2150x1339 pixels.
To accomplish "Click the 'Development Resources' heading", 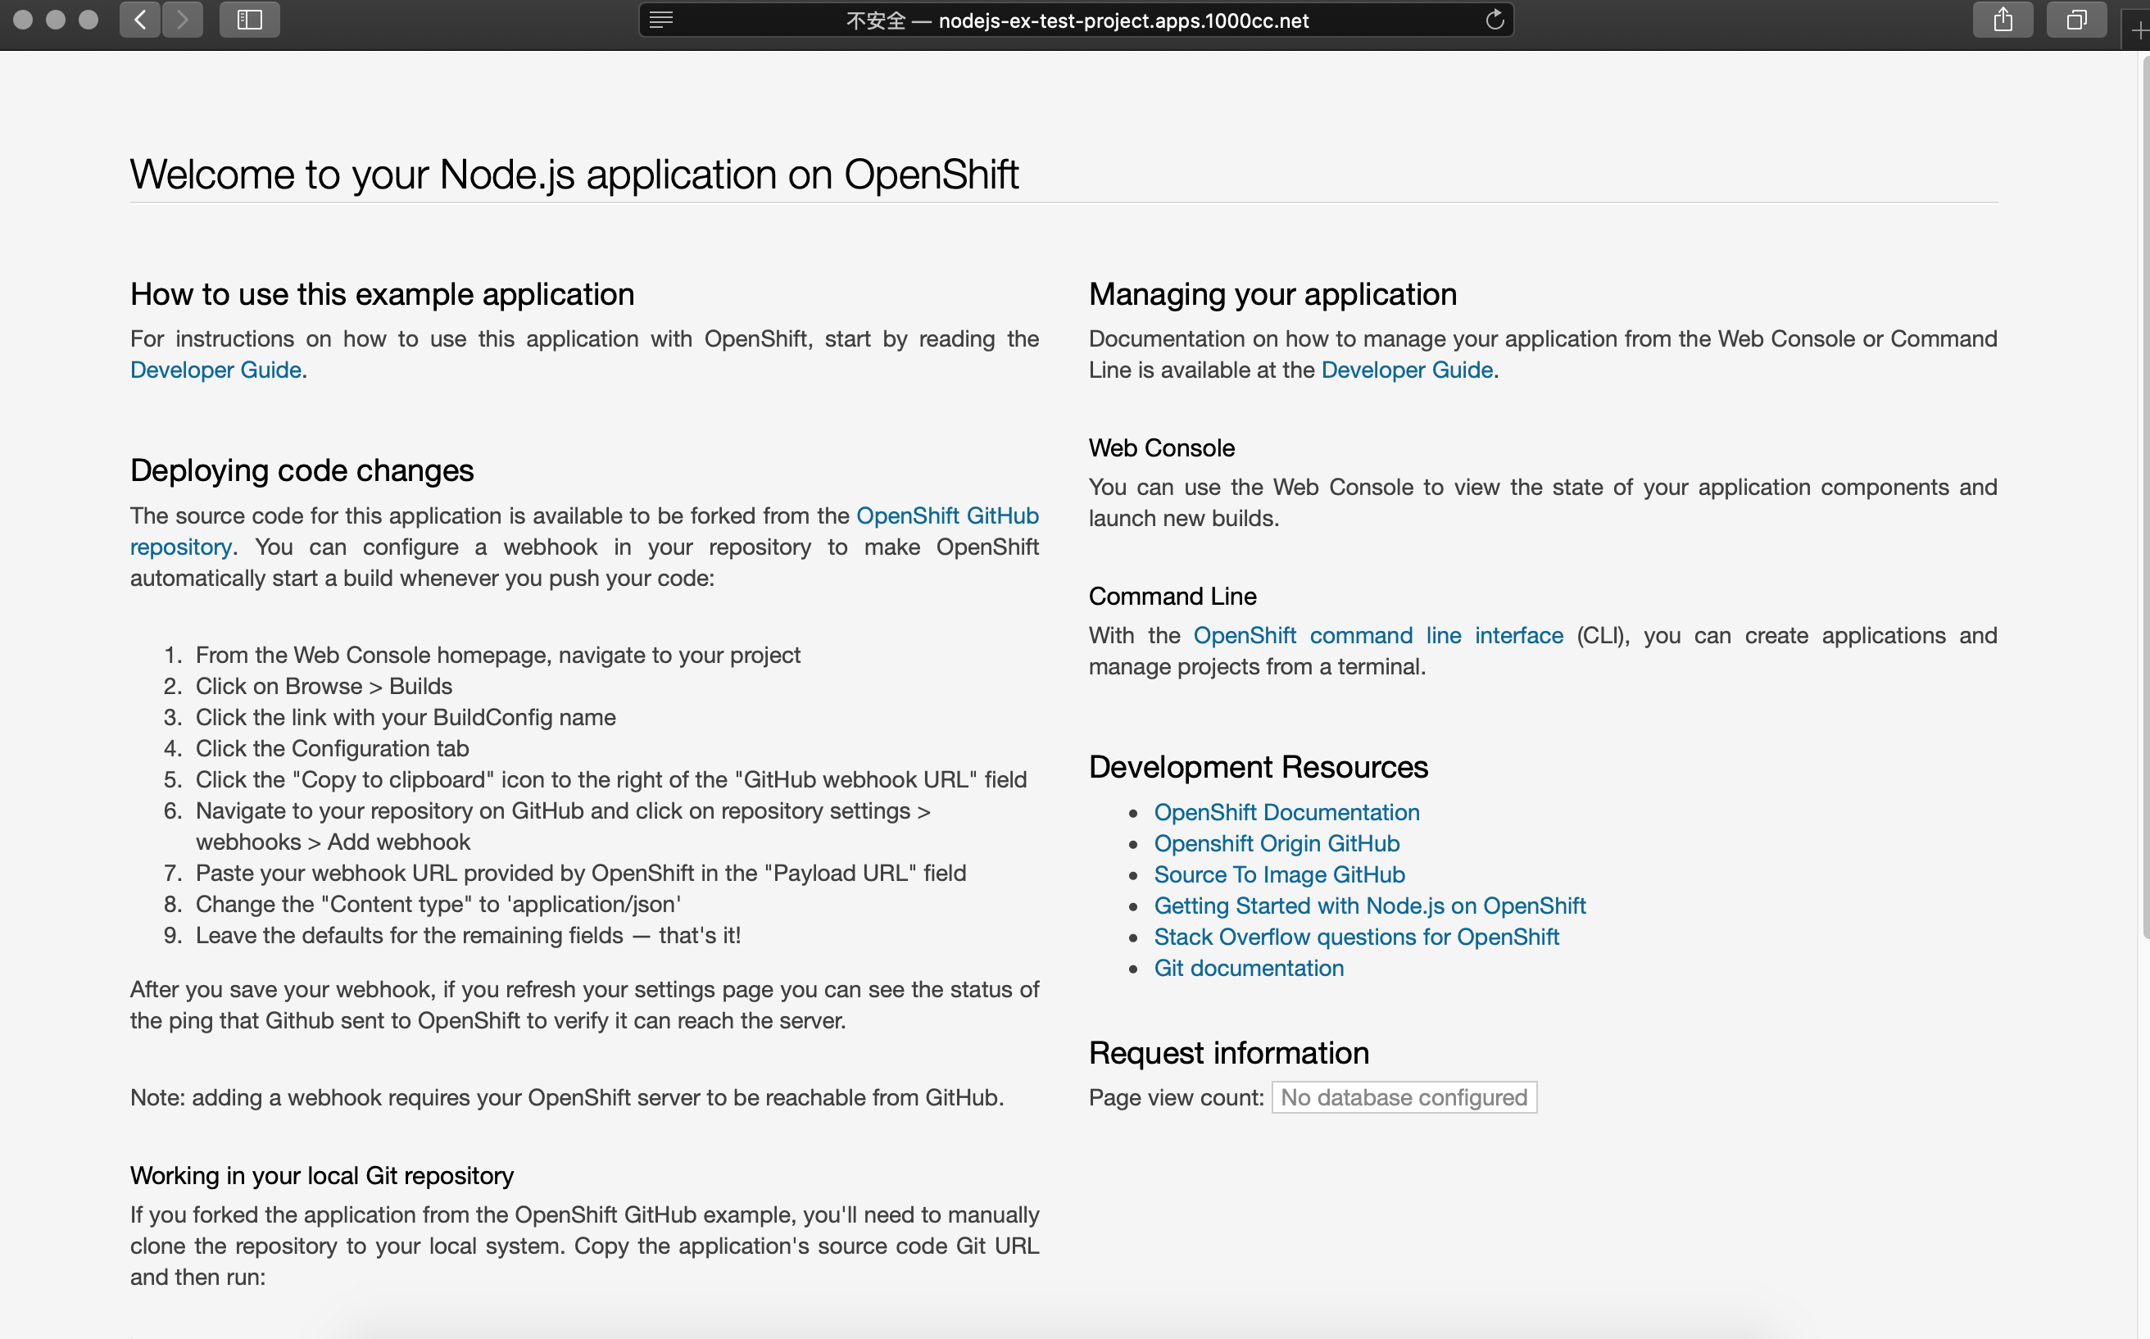I will pyautogui.click(x=1259, y=767).
